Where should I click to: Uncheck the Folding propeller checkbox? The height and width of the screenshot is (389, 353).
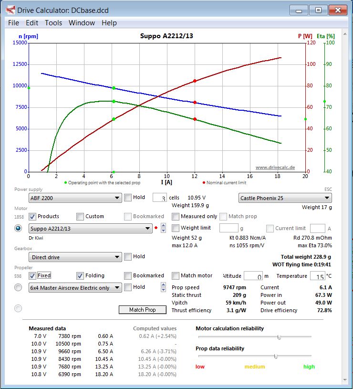80,275
